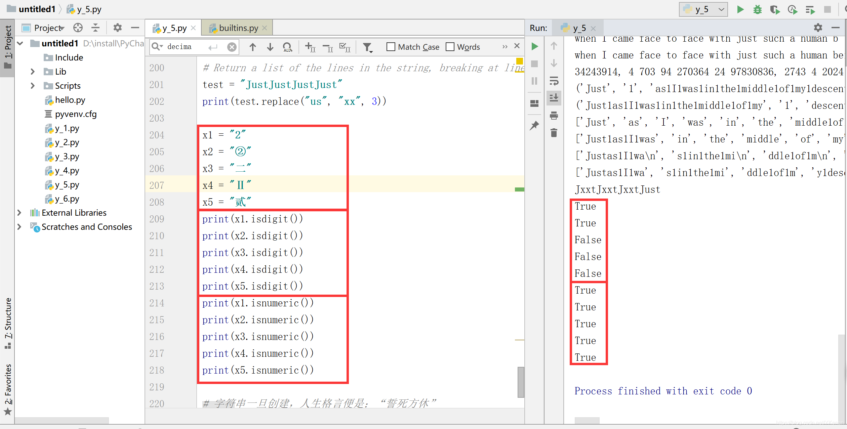The image size is (847, 429).
Task: Pin the Run tab with pin icon
Action: click(x=534, y=126)
